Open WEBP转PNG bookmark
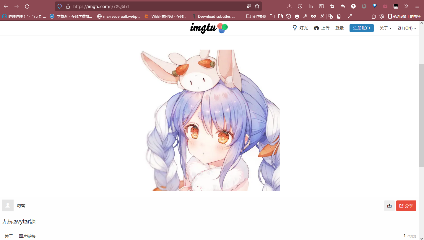 [x=165, y=17]
